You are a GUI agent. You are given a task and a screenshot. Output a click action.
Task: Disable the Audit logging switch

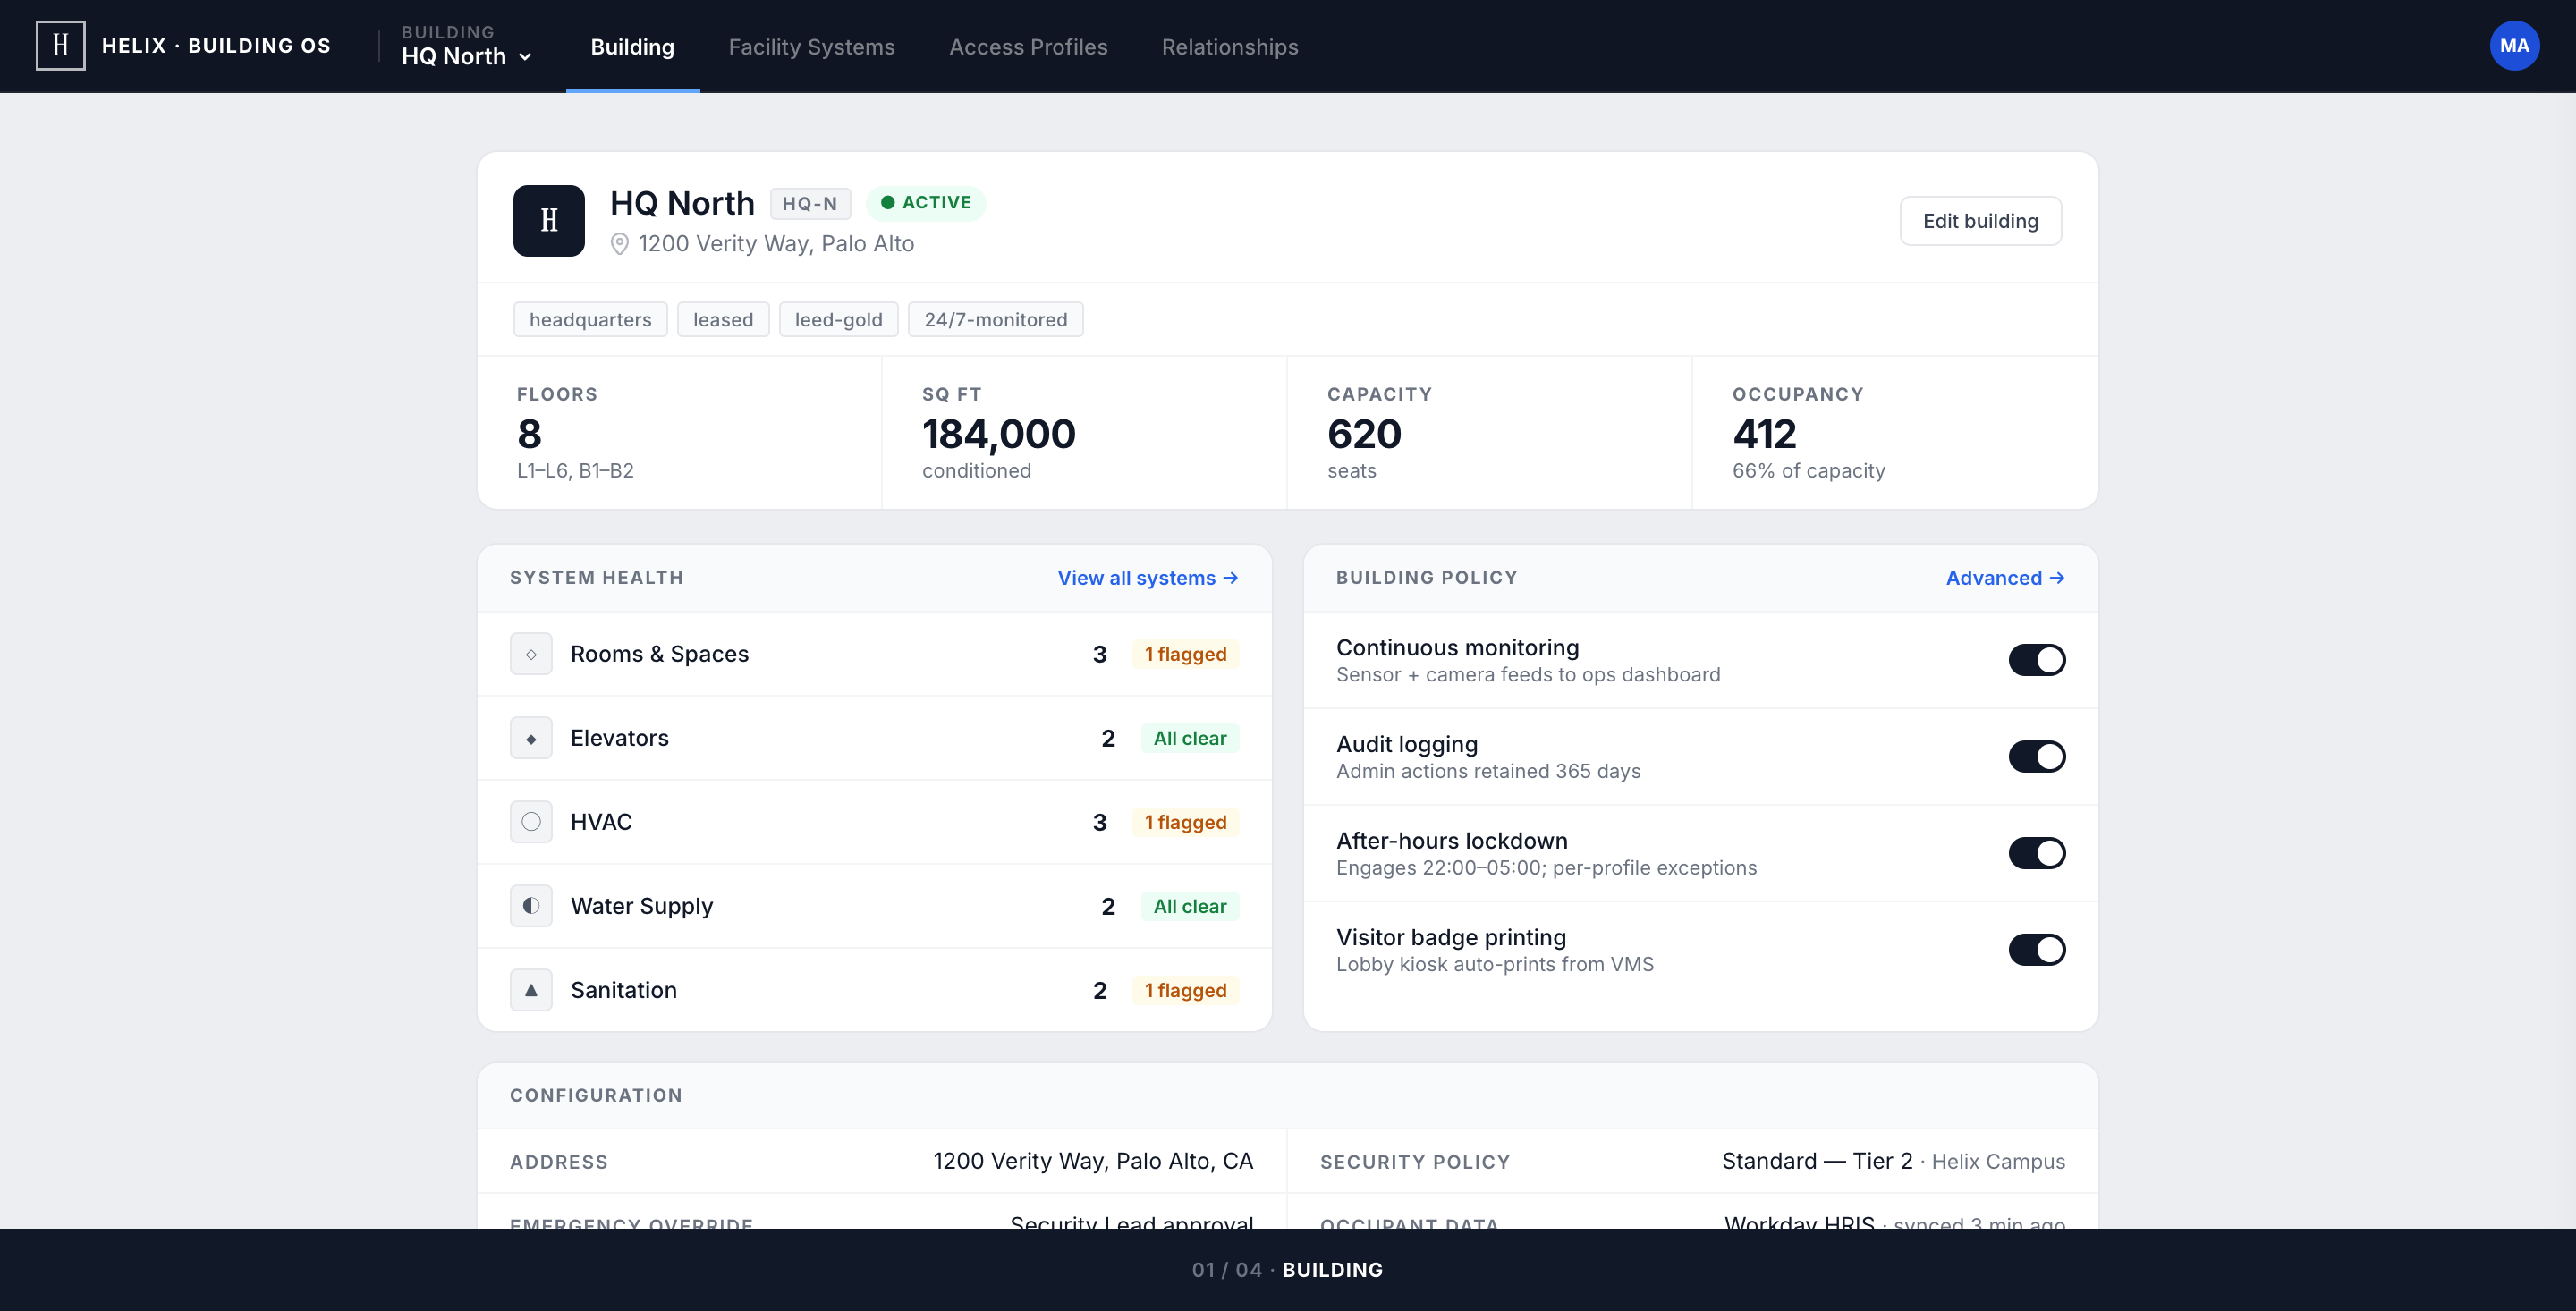pyautogui.click(x=2036, y=757)
